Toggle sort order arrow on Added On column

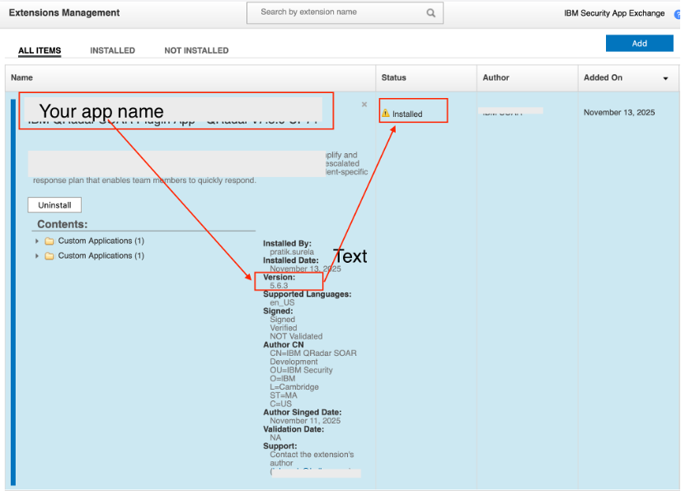[665, 78]
